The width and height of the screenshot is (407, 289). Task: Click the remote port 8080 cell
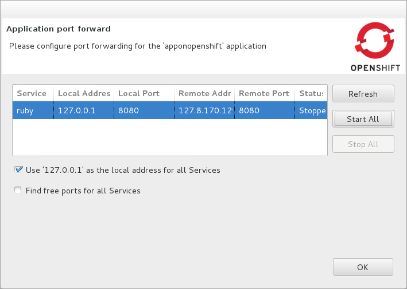(264, 110)
